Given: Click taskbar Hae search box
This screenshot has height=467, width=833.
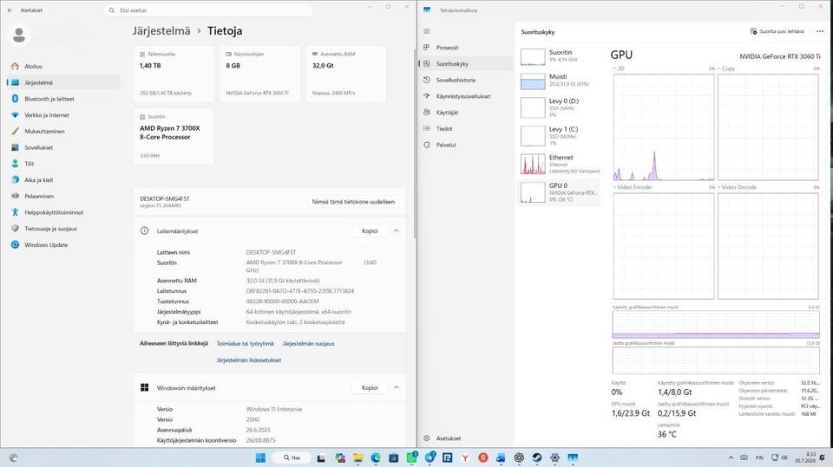Looking at the screenshot, I should (292, 457).
